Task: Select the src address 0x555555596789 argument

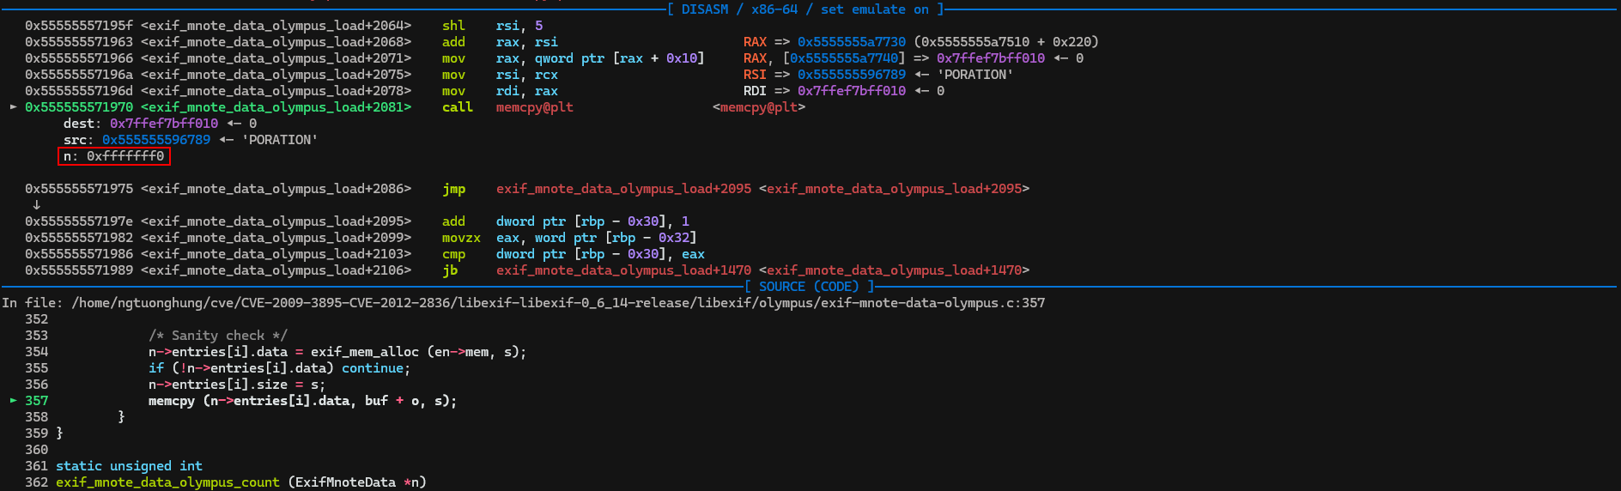Action: [x=156, y=140]
